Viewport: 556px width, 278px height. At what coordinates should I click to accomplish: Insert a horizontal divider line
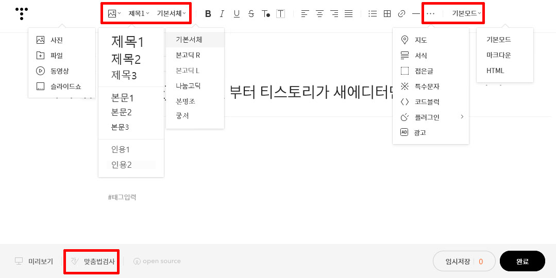[x=416, y=14]
